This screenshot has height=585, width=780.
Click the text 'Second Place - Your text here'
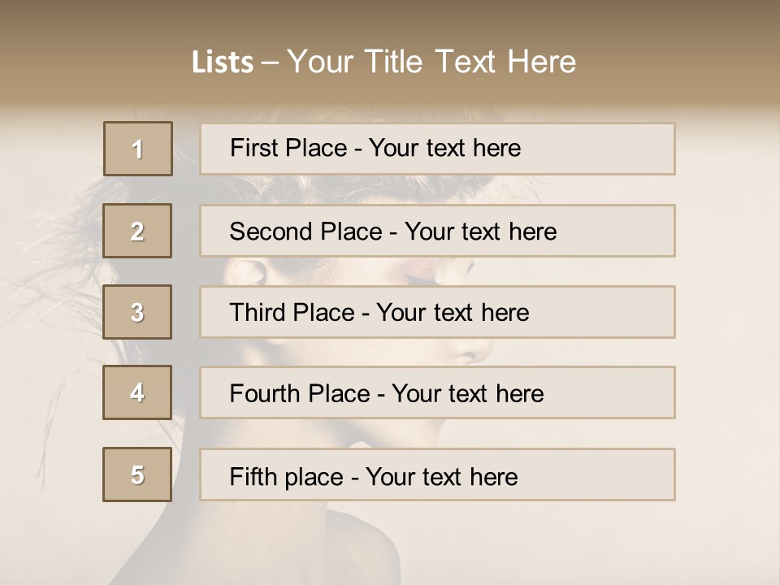pyautogui.click(x=393, y=232)
